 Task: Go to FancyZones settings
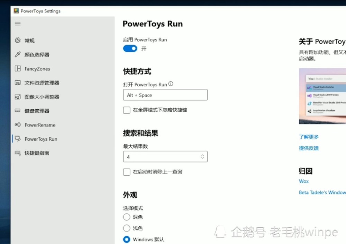[37, 69]
